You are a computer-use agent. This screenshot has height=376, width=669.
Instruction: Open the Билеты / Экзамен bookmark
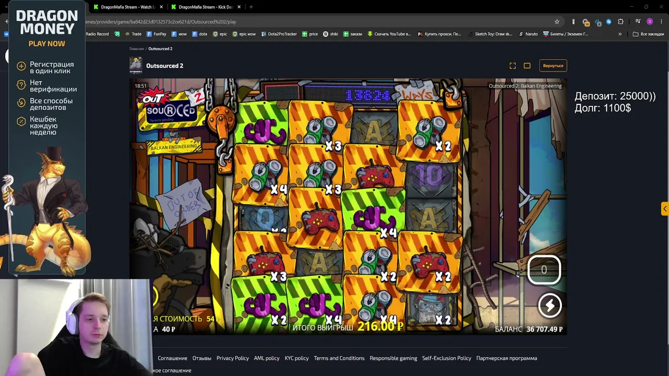[x=566, y=34]
